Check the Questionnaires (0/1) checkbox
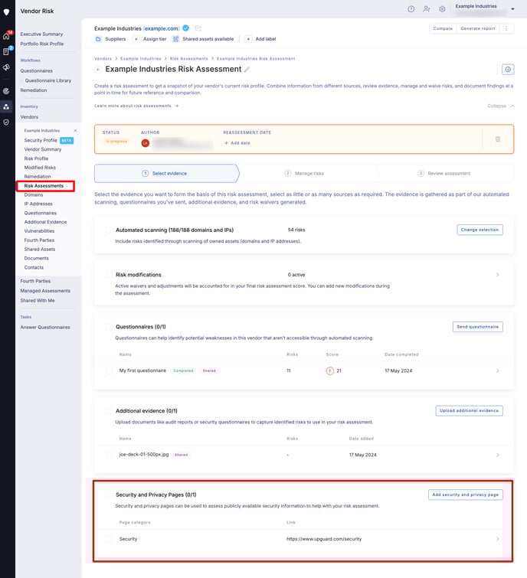527x578 pixels. pyautogui.click(x=110, y=327)
